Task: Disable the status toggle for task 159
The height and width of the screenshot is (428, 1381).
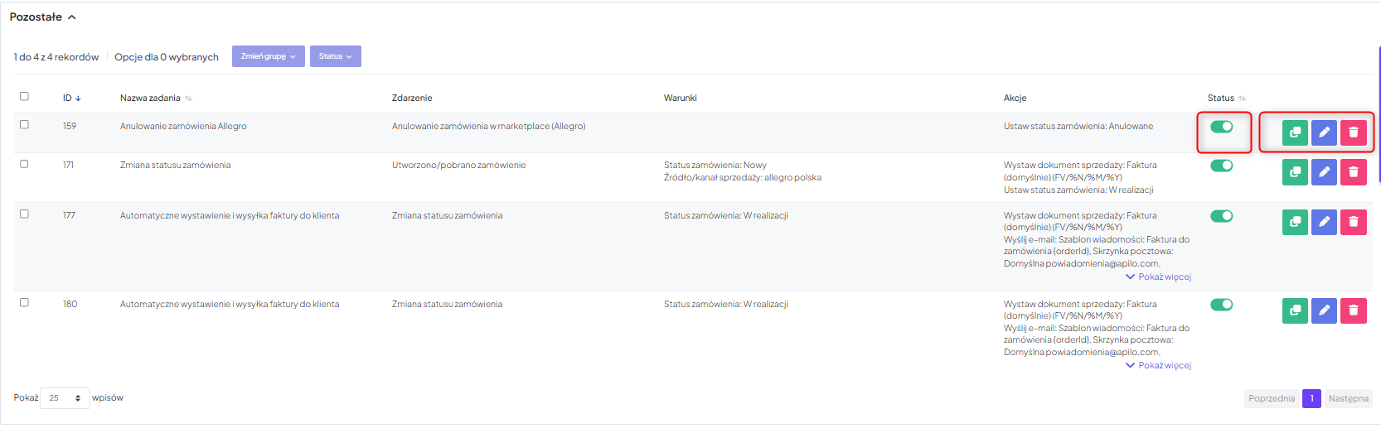Action: (x=1222, y=127)
